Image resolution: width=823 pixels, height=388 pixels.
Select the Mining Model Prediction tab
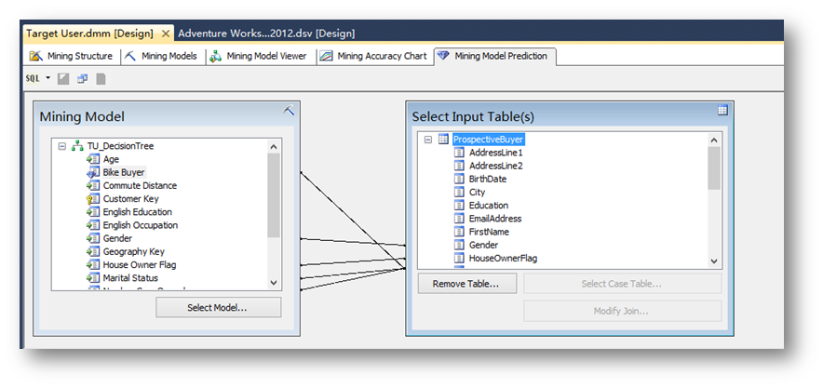point(494,56)
